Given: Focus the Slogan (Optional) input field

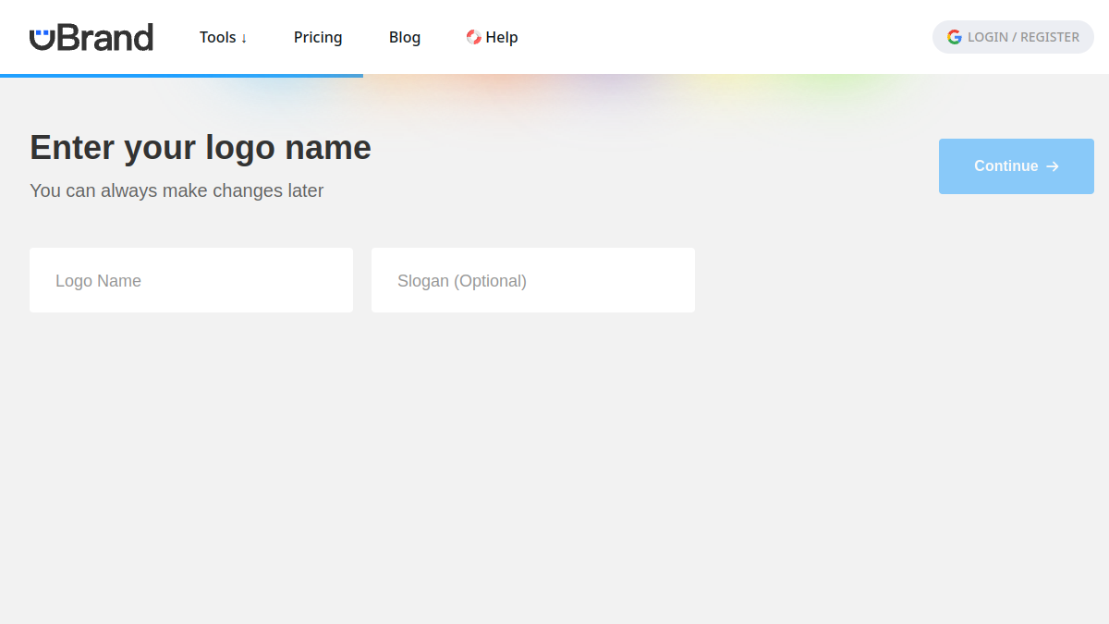Looking at the screenshot, I should [x=533, y=280].
